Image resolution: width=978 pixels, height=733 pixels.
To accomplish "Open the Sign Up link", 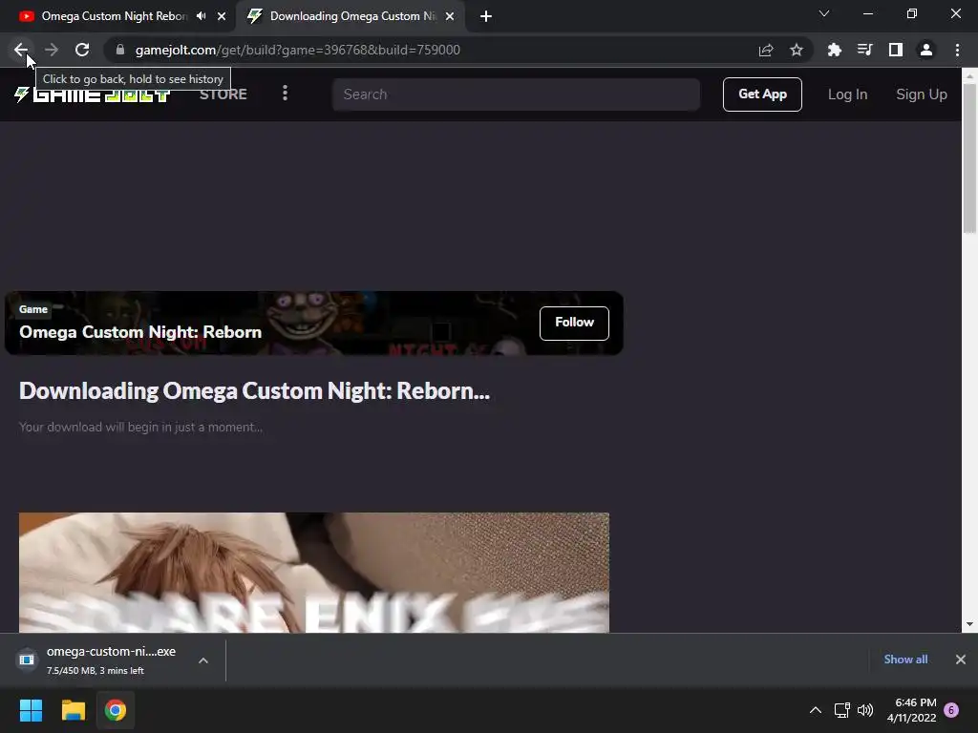I will [922, 94].
